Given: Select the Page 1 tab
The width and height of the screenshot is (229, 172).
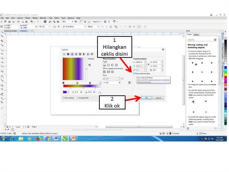Looking at the screenshot, I should coord(34,127).
